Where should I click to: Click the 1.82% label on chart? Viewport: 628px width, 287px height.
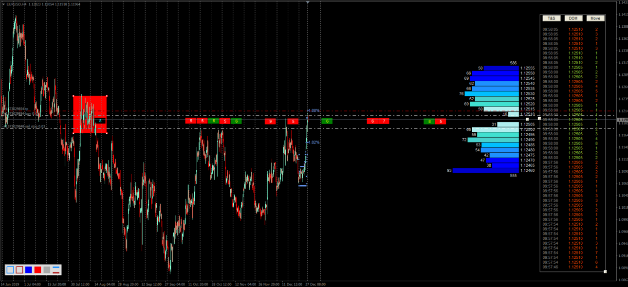pyautogui.click(x=314, y=143)
